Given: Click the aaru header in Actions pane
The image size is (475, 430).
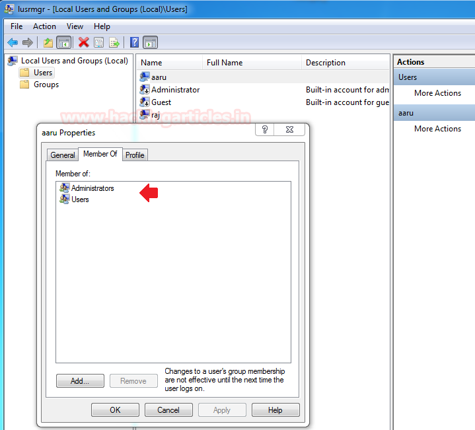Looking at the screenshot, I should coord(434,113).
